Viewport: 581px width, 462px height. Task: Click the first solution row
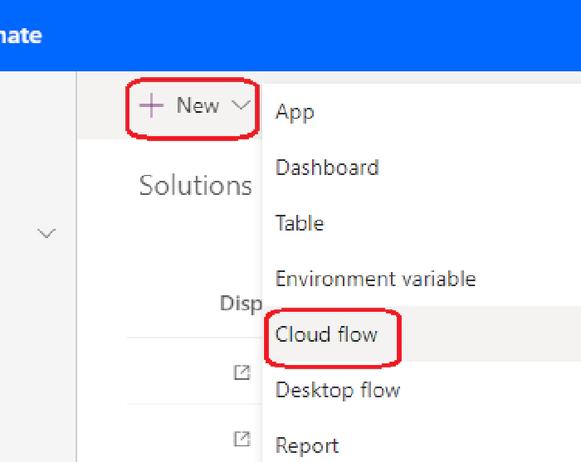point(194,371)
